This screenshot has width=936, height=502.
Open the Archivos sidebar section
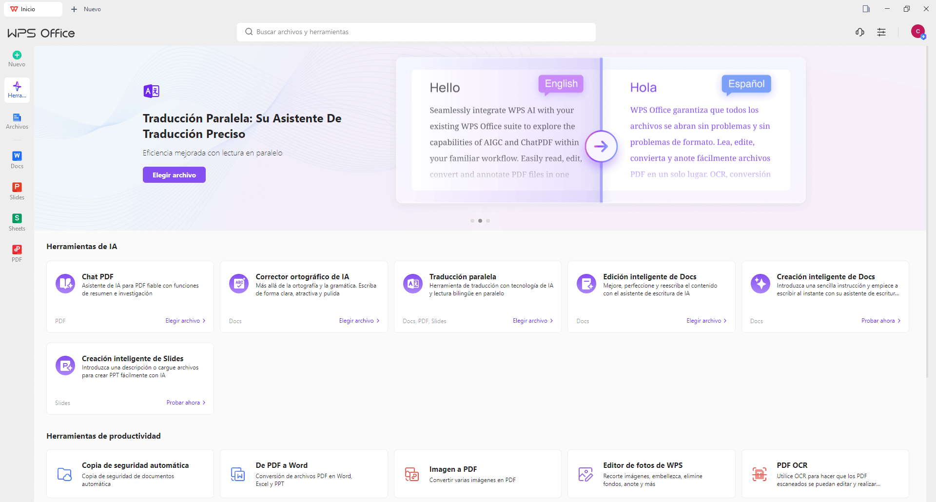tap(17, 121)
